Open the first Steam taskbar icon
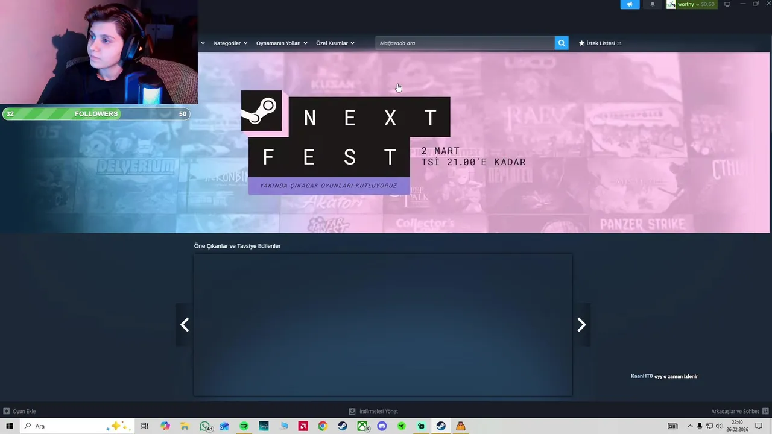This screenshot has height=434, width=772. pyautogui.click(x=342, y=426)
